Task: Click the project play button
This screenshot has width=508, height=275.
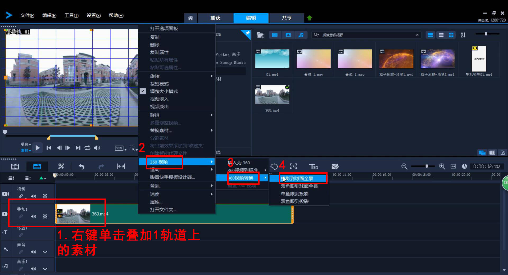Action: [37, 148]
